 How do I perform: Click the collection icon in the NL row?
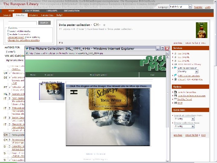pyautogui.click(x=10, y=94)
